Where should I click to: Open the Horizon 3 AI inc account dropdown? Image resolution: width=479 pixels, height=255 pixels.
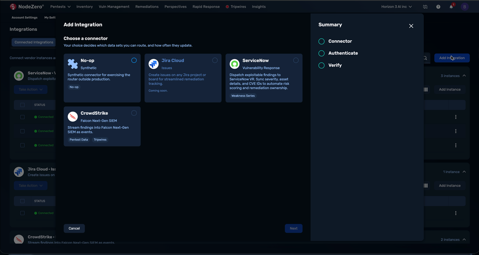[396, 7]
